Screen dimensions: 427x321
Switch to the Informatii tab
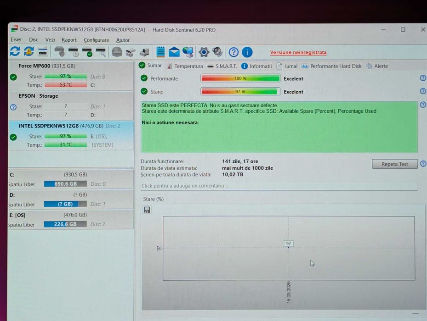[x=256, y=66]
